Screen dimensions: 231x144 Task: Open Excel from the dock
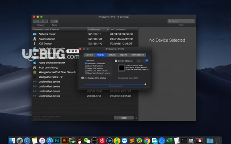(x=169, y=141)
